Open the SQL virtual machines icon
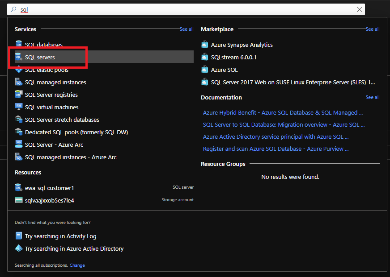This screenshot has height=277, width=390. [x=18, y=107]
